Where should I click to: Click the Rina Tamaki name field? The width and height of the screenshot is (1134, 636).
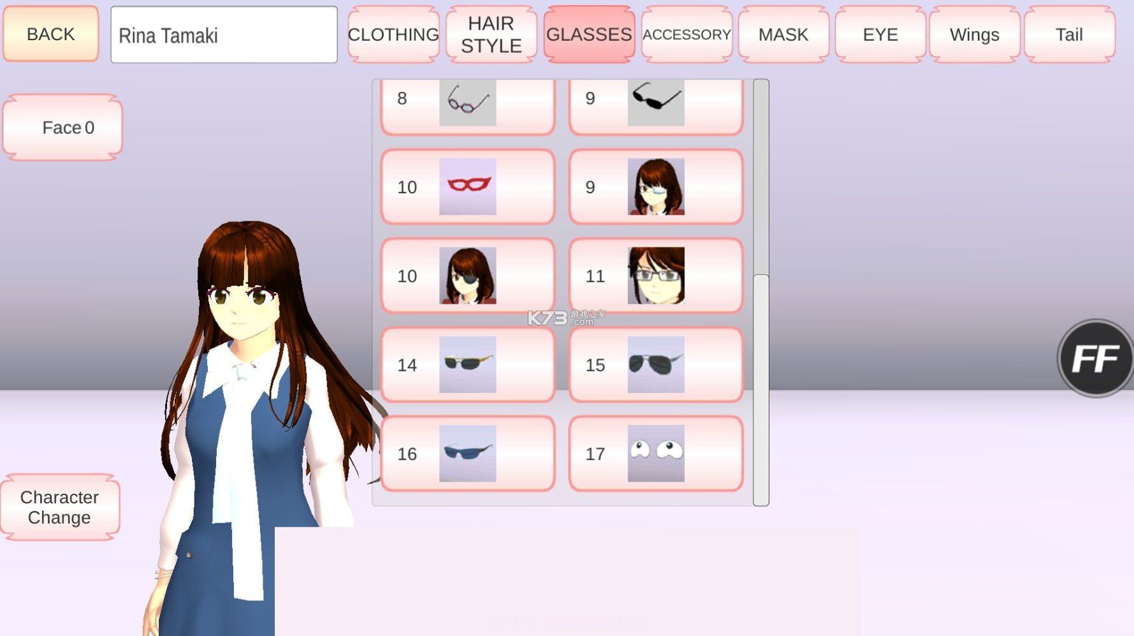point(223,34)
